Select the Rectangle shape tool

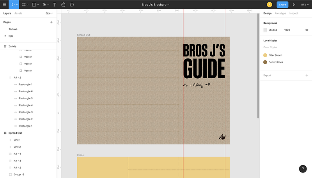click(x=34, y=5)
